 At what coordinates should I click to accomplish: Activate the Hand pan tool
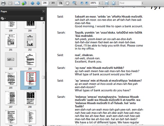(67, 3)
